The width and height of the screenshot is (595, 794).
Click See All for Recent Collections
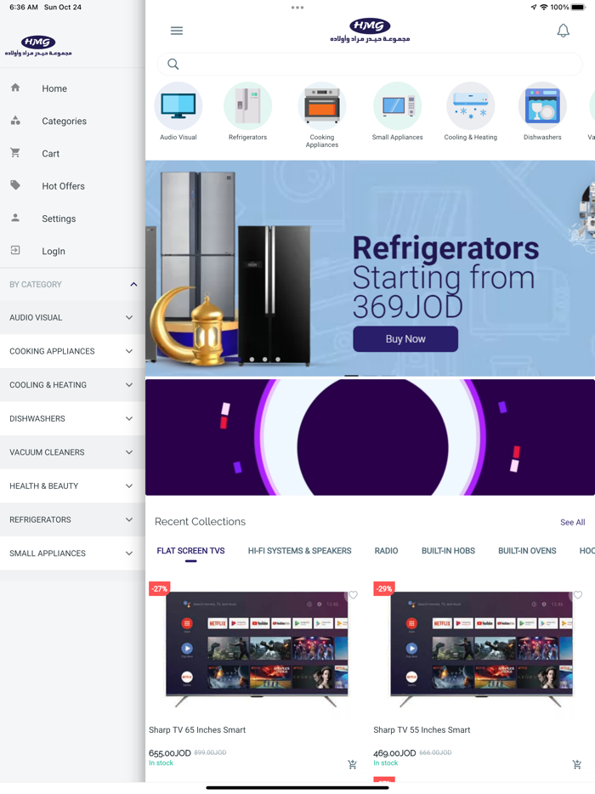click(573, 522)
